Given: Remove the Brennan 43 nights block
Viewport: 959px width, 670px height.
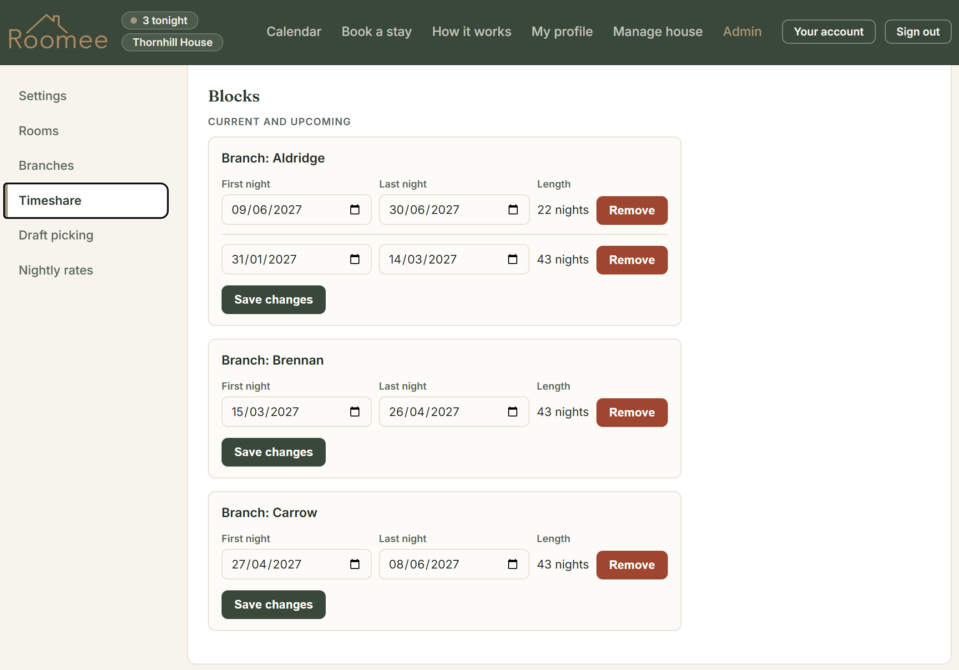Looking at the screenshot, I should pos(632,412).
